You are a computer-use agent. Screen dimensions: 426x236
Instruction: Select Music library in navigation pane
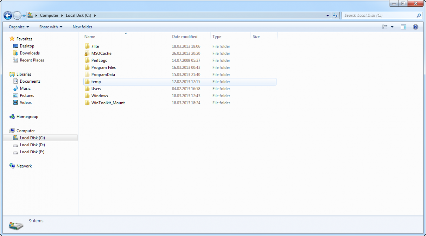pyautogui.click(x=25, y=88)
